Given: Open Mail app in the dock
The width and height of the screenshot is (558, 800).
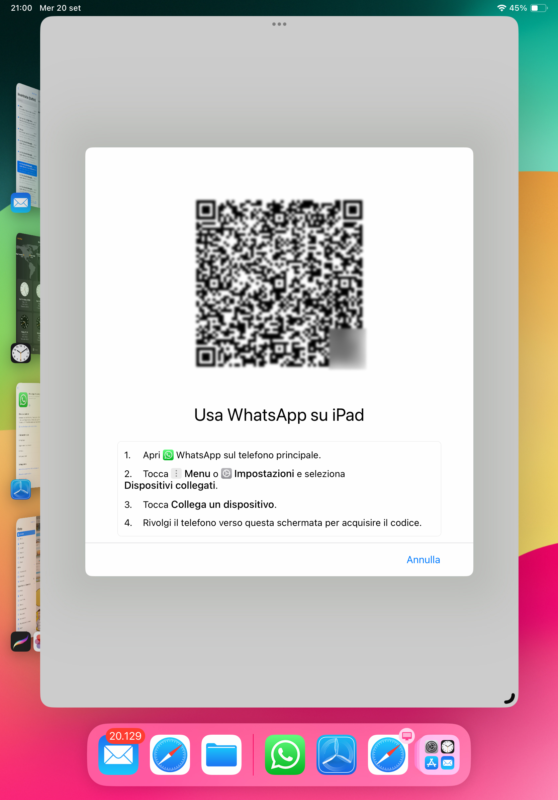Looking at the screenshot, I should pos(118,755).
